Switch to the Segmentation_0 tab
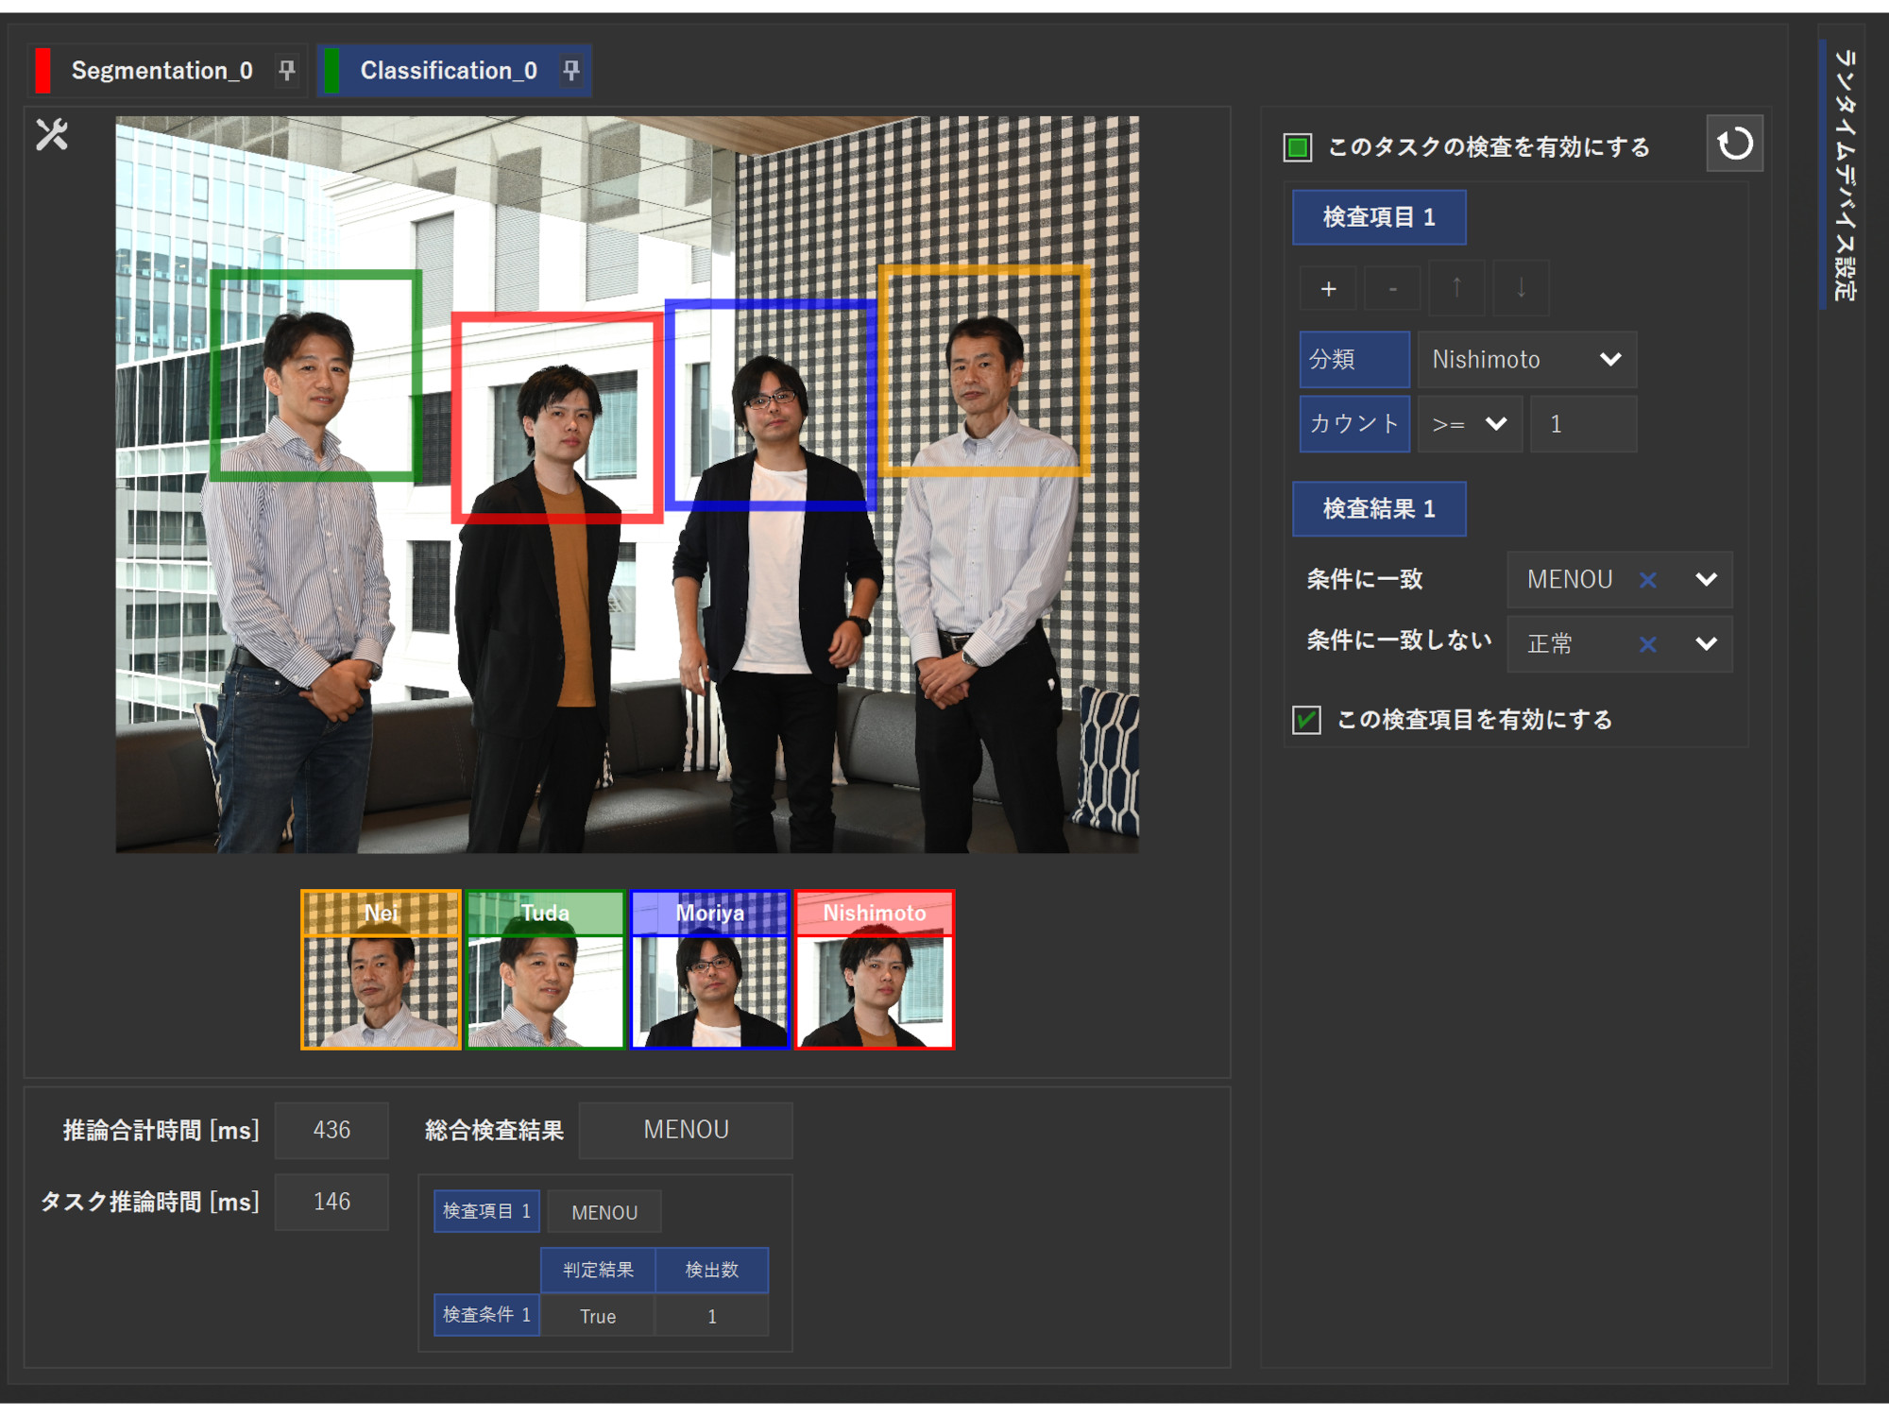 162,71
